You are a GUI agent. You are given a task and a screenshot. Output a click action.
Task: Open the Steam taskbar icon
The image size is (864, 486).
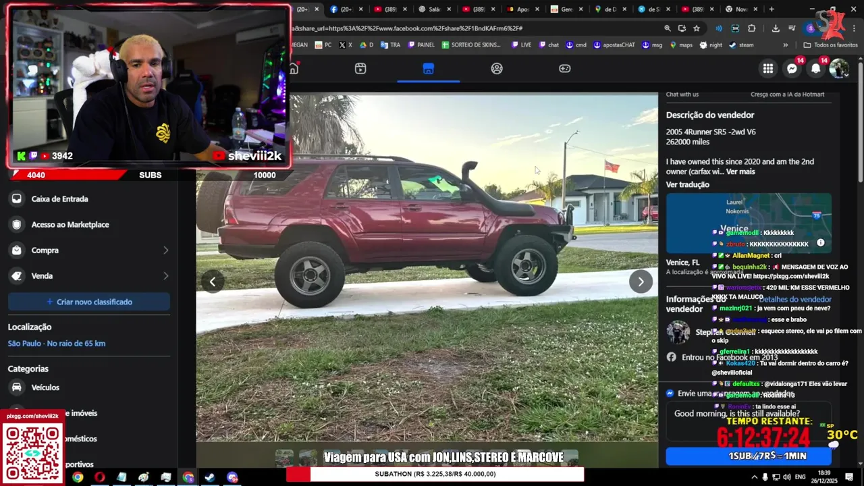pyautogui.click(x=210, y=477)
